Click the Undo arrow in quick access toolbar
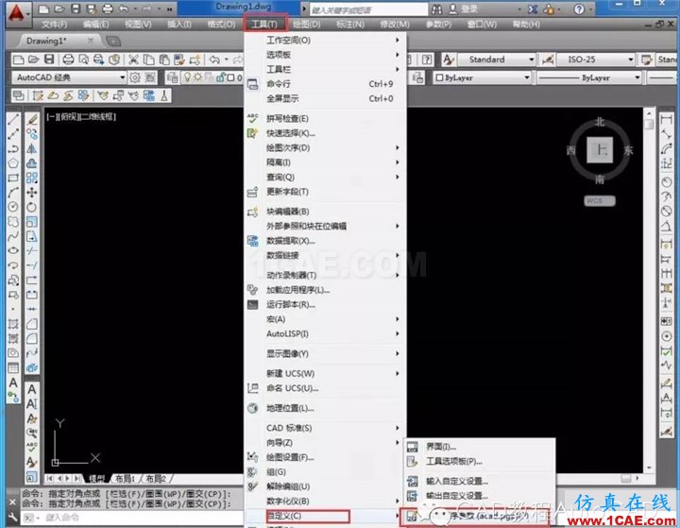 [123, 9]
